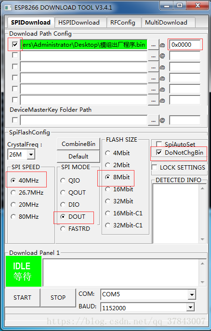Image resolution: width=211 pixels, height=331 pixels.
Task: Select QIO SPI mode
Action: (70, 181)
